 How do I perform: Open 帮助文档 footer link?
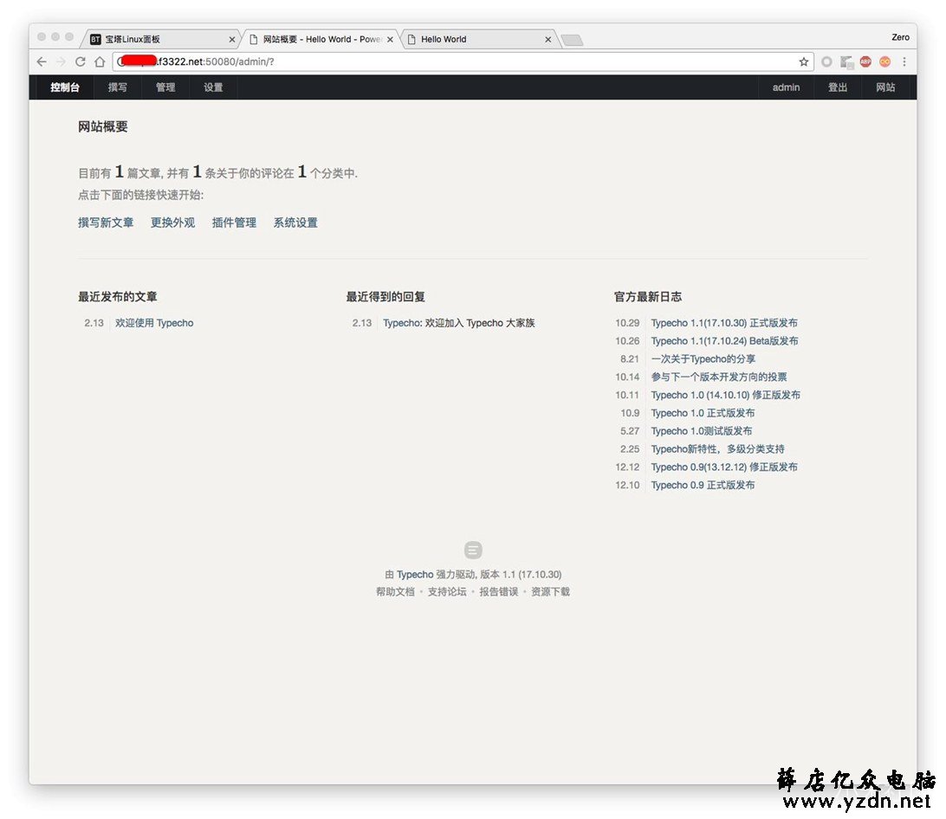coord(395,592)
